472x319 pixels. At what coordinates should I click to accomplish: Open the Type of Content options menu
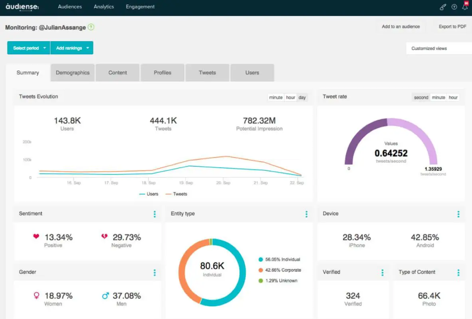pyautogui.click(x=458, y=272)
